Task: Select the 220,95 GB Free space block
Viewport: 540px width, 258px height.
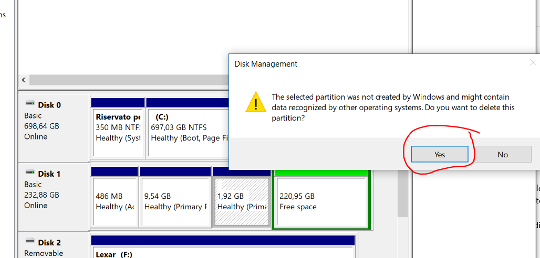Action: coord(321,201)
